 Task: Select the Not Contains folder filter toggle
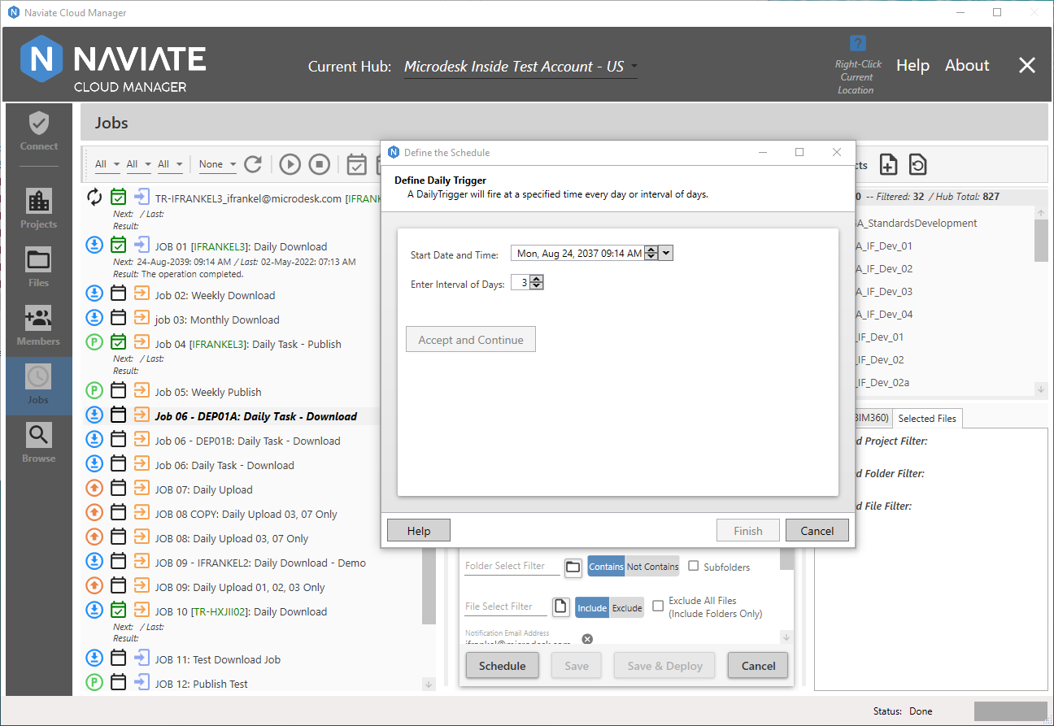pyautogui.click(x=652, y=567)
